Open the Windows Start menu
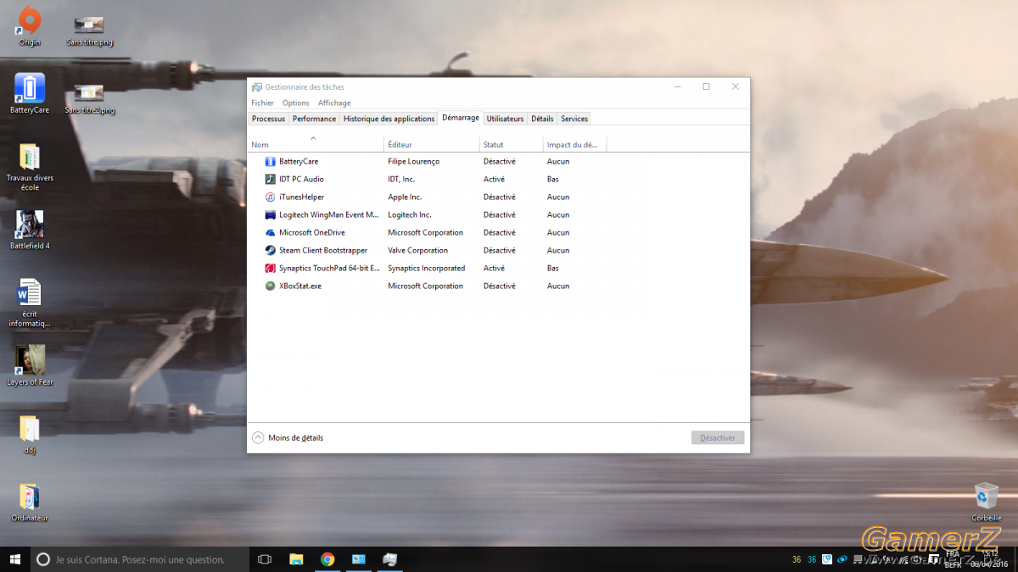 [15, 559]
